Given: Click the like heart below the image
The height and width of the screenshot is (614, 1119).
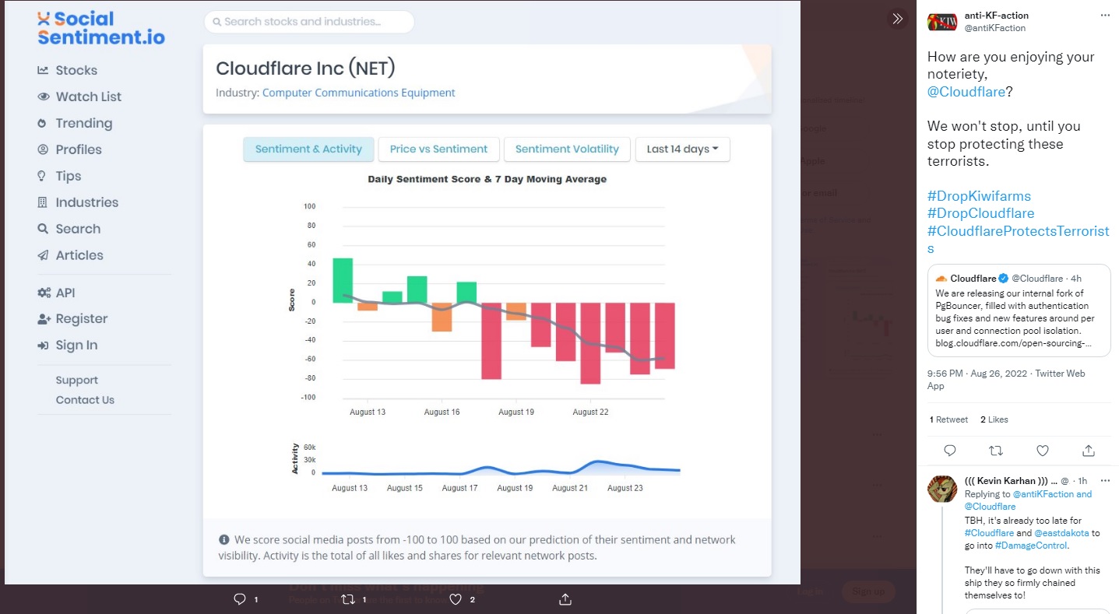Looking at the screenshot, I should coord(456,599).
